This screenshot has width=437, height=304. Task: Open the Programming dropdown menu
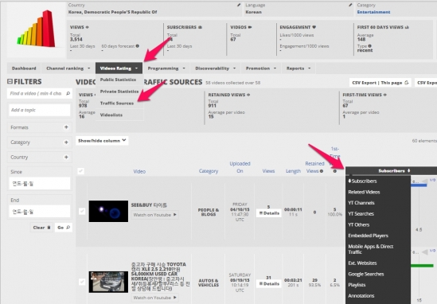[x=166, y=68]
